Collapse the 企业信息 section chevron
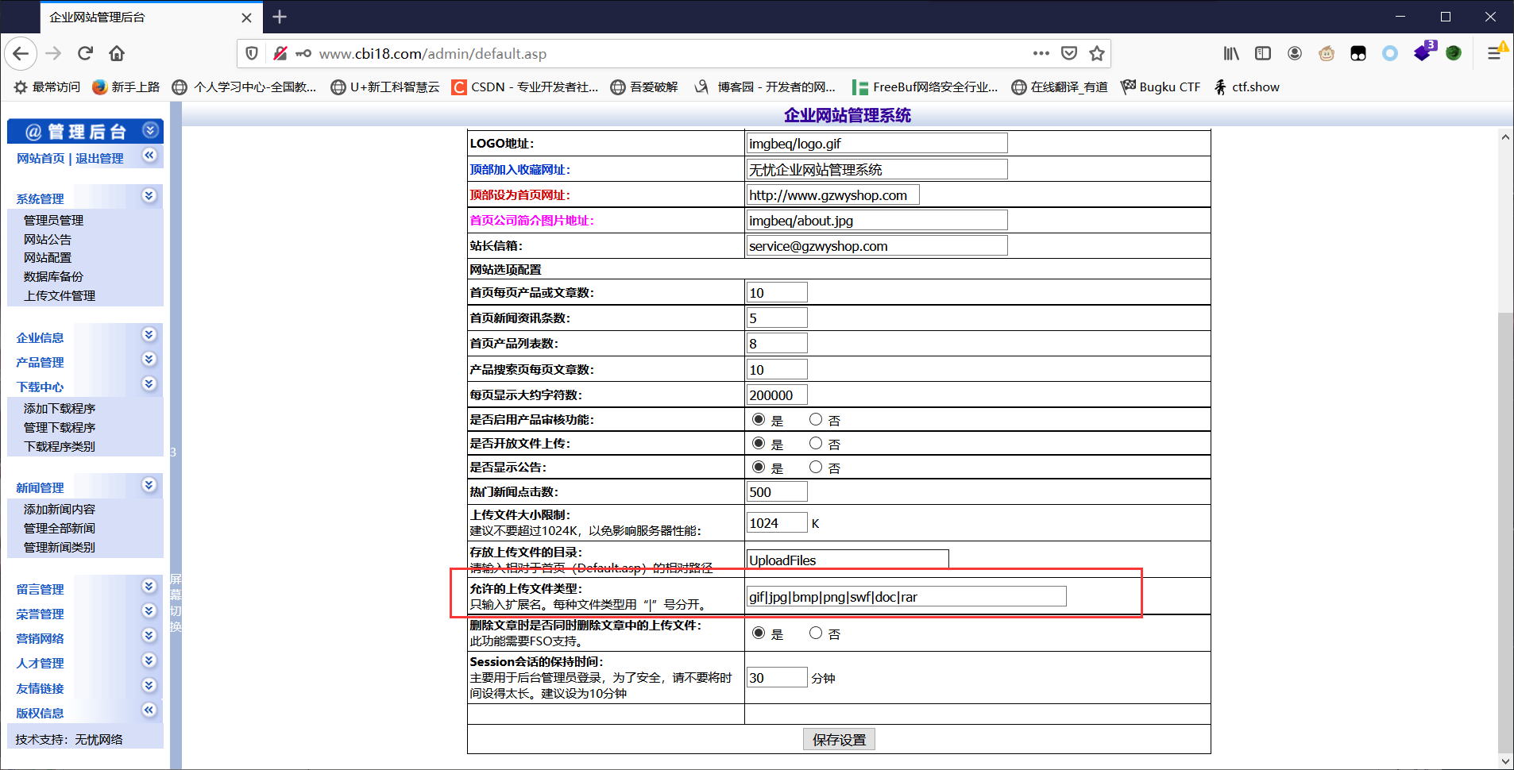 click(x=149, y=334)
